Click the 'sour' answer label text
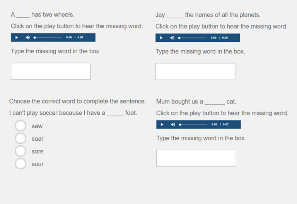The width and height of the screenshot is (297, 204). [38, 164]
